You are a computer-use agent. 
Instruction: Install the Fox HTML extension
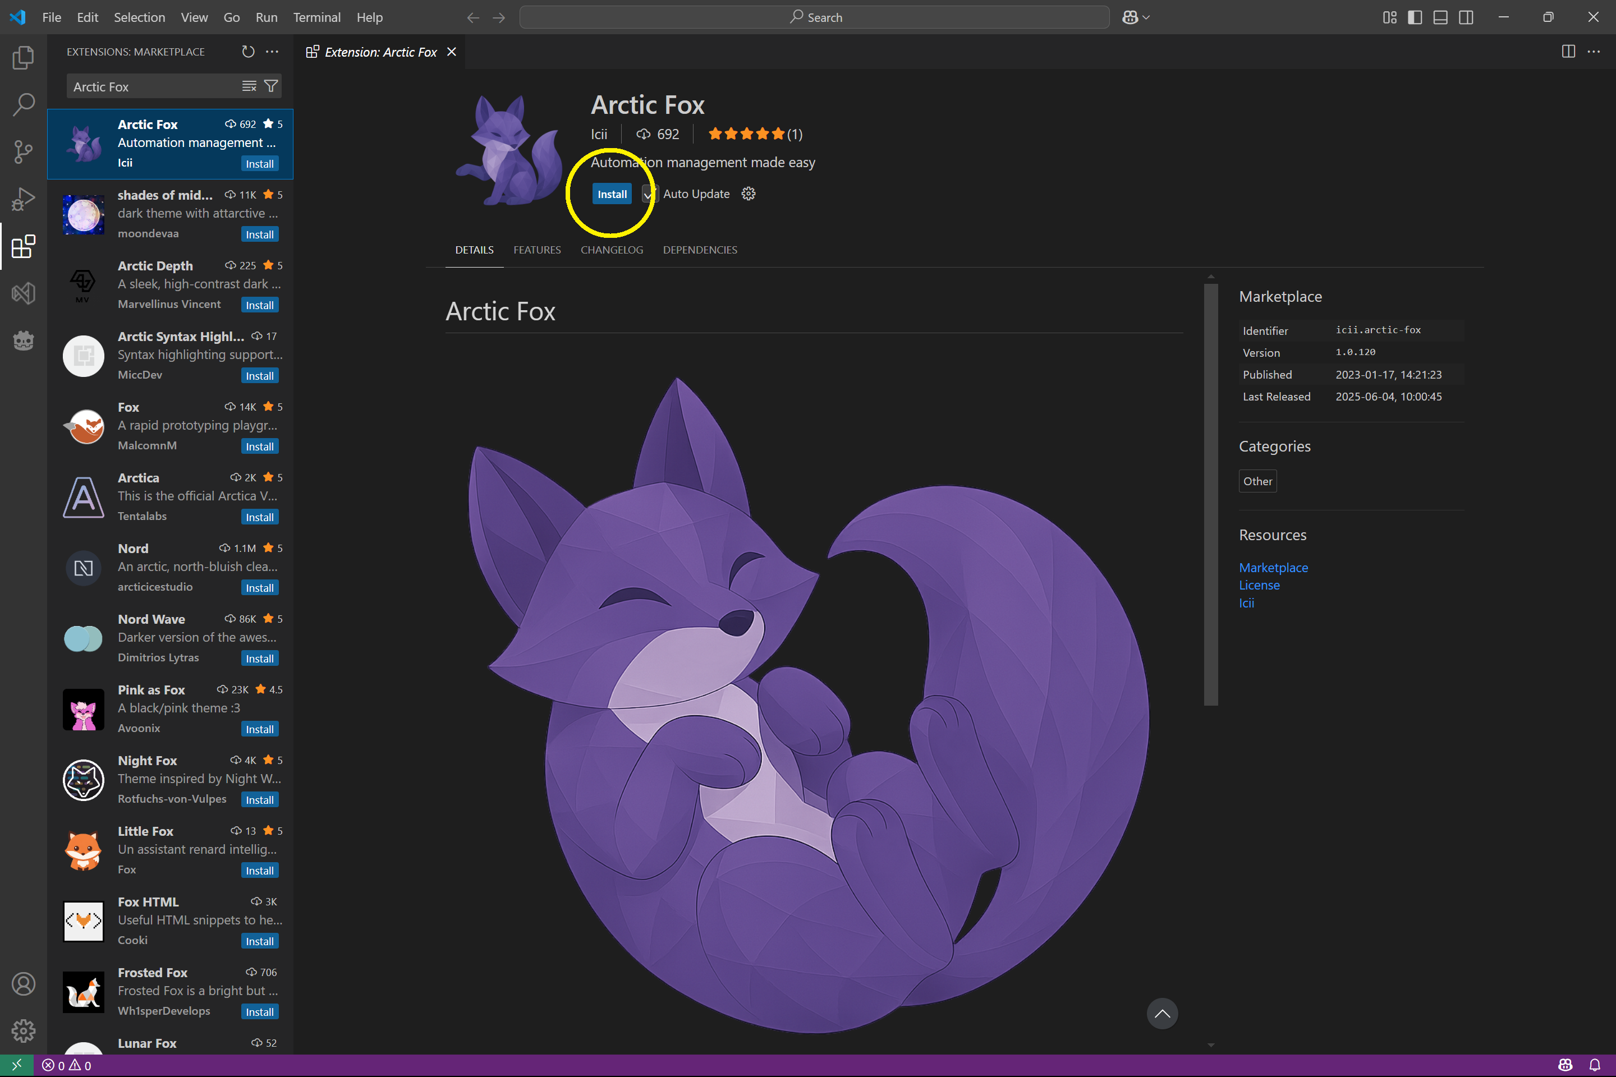coord(260,941)
